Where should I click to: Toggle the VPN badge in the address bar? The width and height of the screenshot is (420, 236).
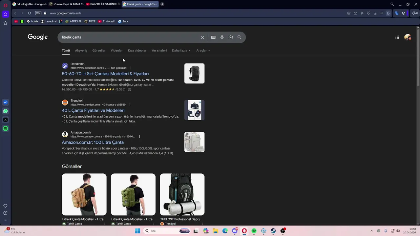38,13
